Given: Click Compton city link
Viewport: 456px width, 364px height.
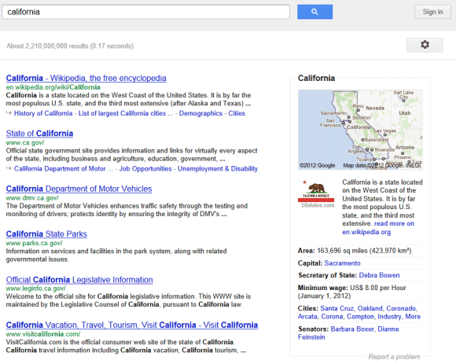Looking at the screenshot, I should click(360, 317).
